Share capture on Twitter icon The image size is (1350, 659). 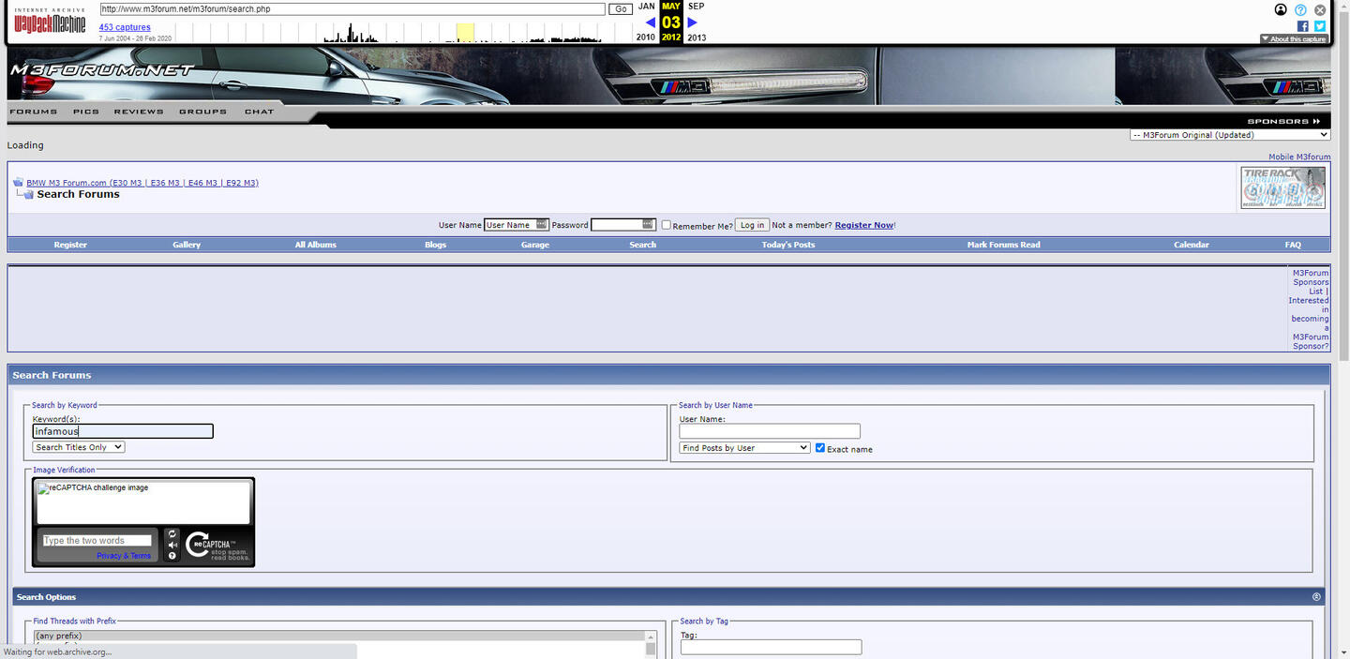(x=1320, y=26)
